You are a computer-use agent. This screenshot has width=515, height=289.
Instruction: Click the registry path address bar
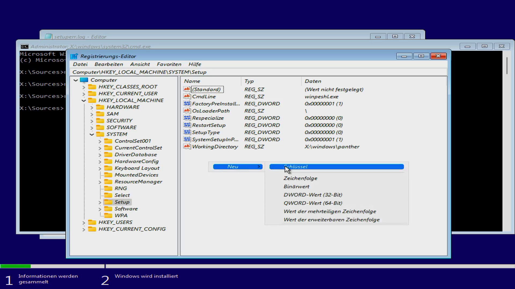tap(258, 72)
